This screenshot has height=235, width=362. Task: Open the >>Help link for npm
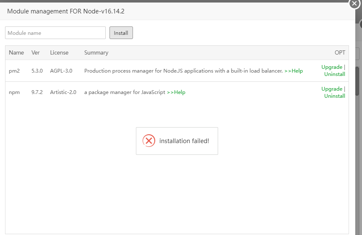click(176, 92)
